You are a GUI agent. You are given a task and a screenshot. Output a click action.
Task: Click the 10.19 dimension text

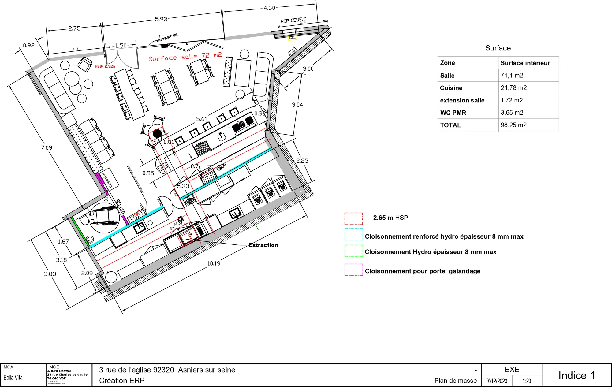(214, 263)
